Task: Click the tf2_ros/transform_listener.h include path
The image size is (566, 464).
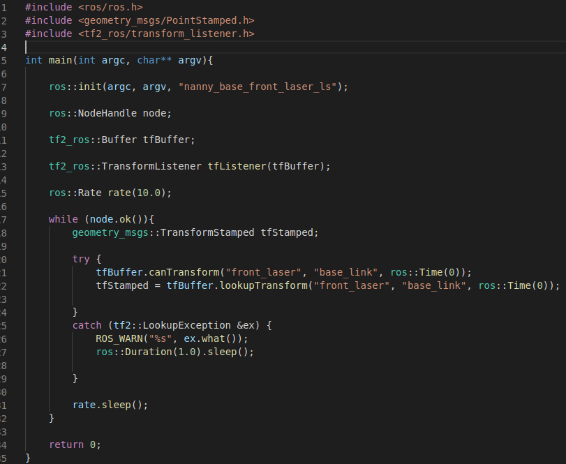Action: click(165, 33)
